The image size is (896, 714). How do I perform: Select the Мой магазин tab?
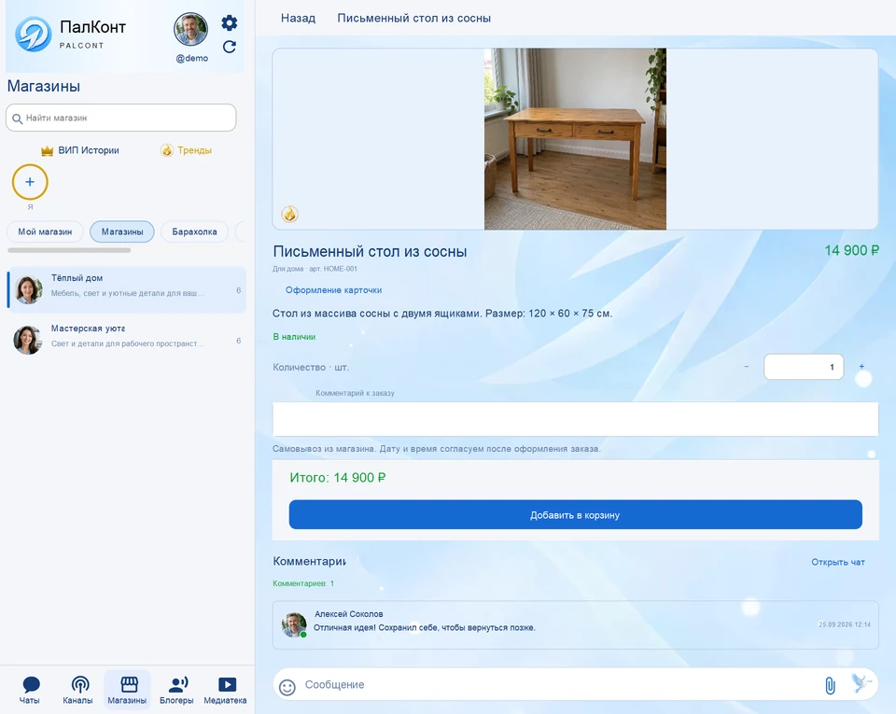point(45,231)
